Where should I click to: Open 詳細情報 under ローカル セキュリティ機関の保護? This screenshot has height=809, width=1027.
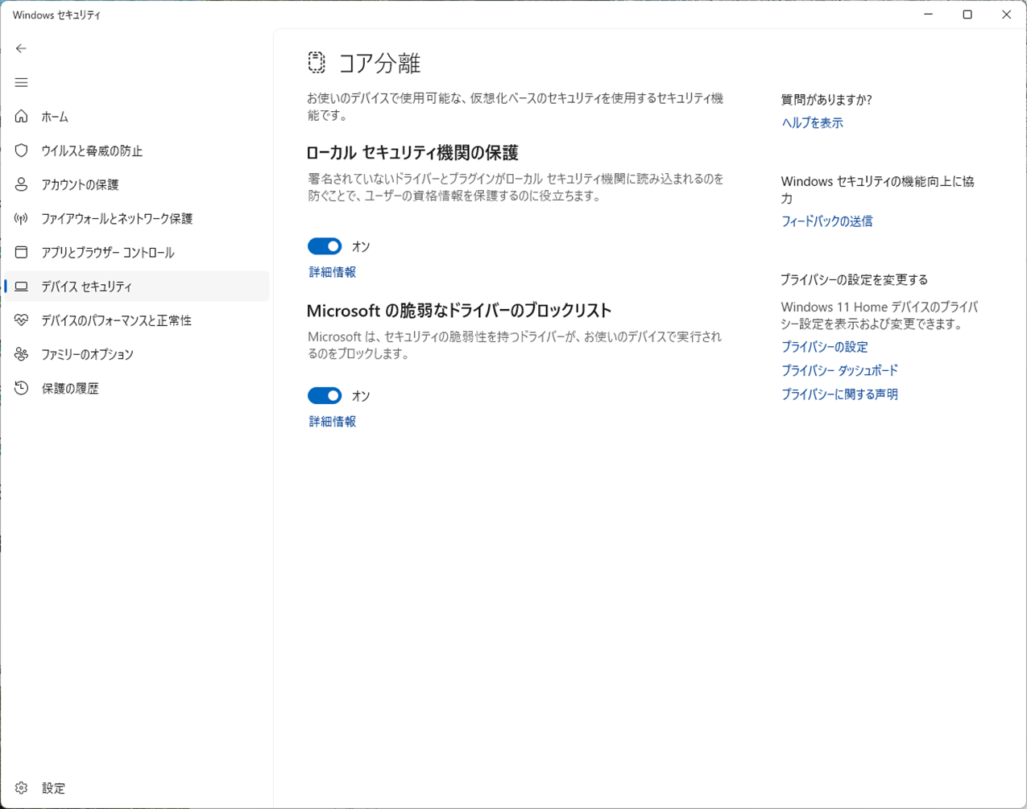point(333,272)
